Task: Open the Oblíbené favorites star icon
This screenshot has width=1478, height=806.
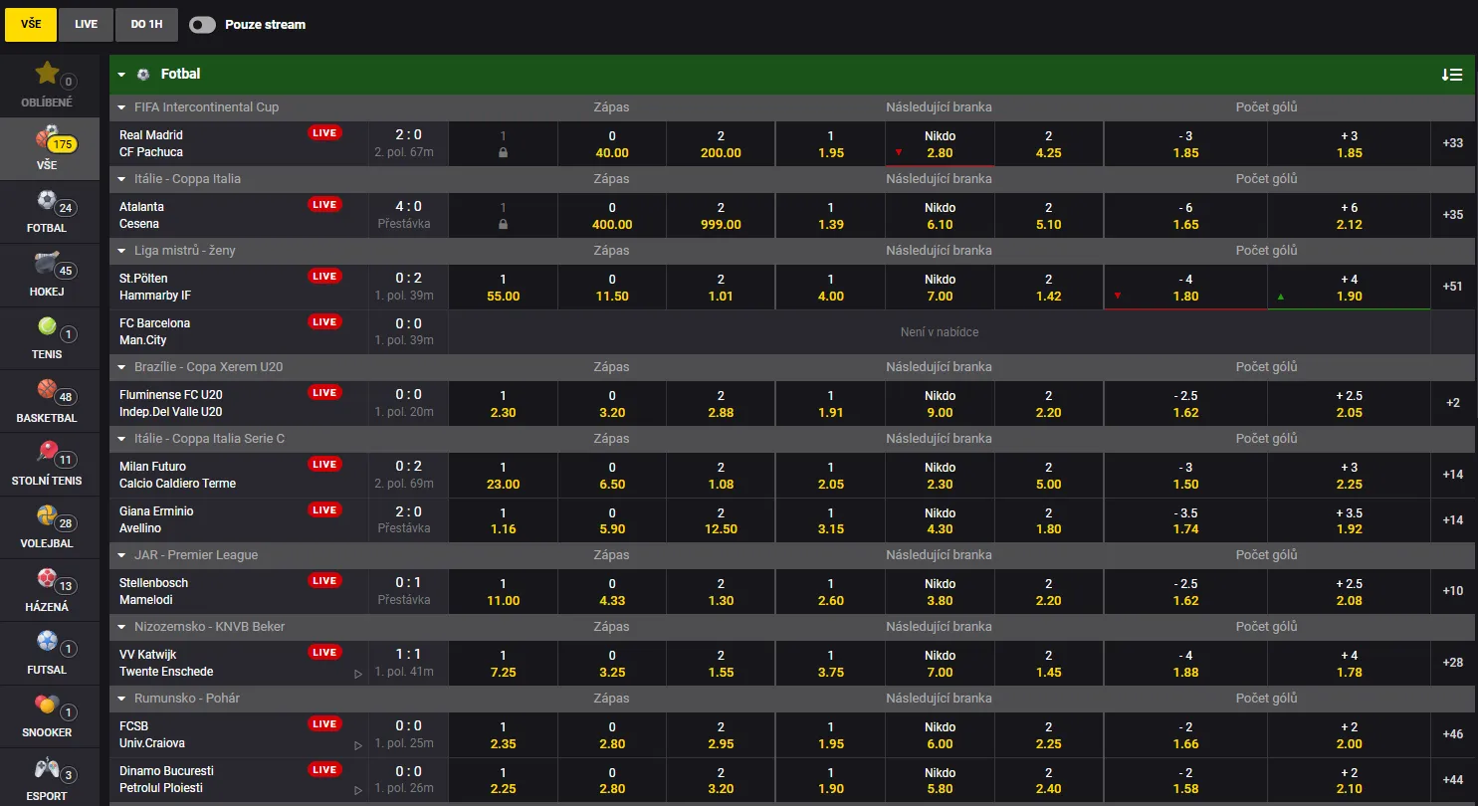Action: (x=47, y=74)
